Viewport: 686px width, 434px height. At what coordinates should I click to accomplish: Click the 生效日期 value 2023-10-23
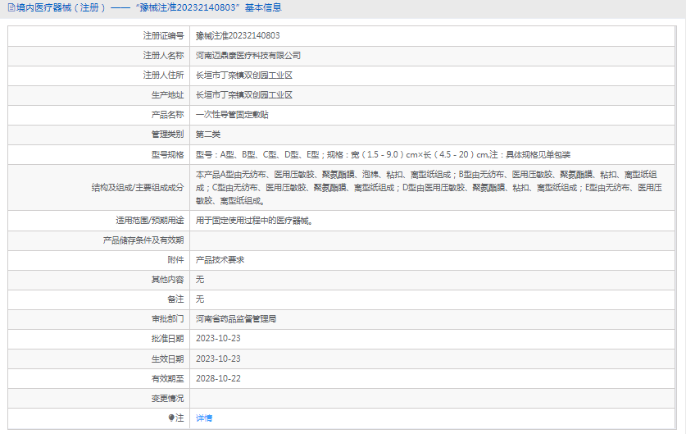(x=218, y=359)
